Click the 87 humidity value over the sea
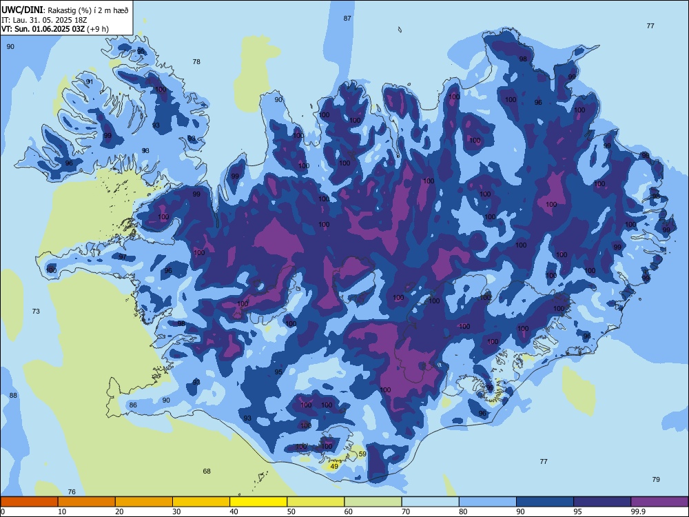This screenshot has height=517, width=689. tap(347, 18)
